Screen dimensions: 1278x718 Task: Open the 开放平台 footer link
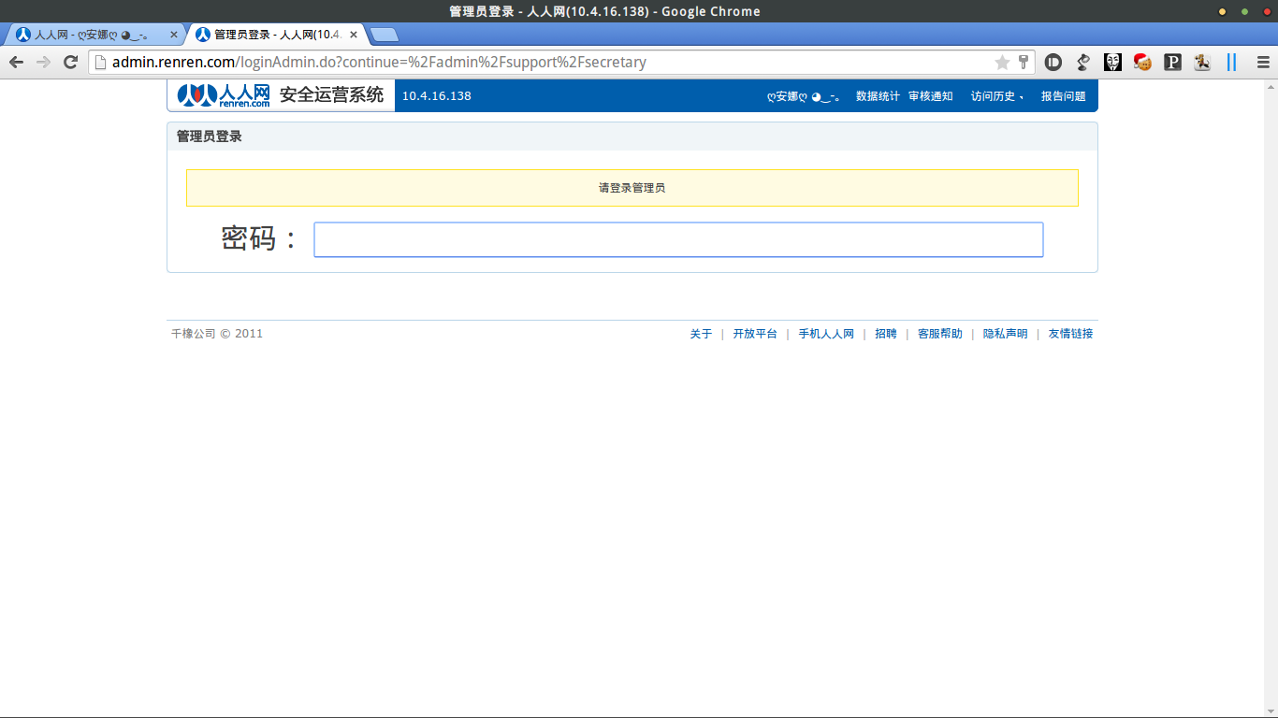[x=755, y=334]
